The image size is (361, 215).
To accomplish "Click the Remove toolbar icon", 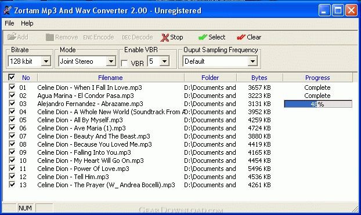I will 49,37.
